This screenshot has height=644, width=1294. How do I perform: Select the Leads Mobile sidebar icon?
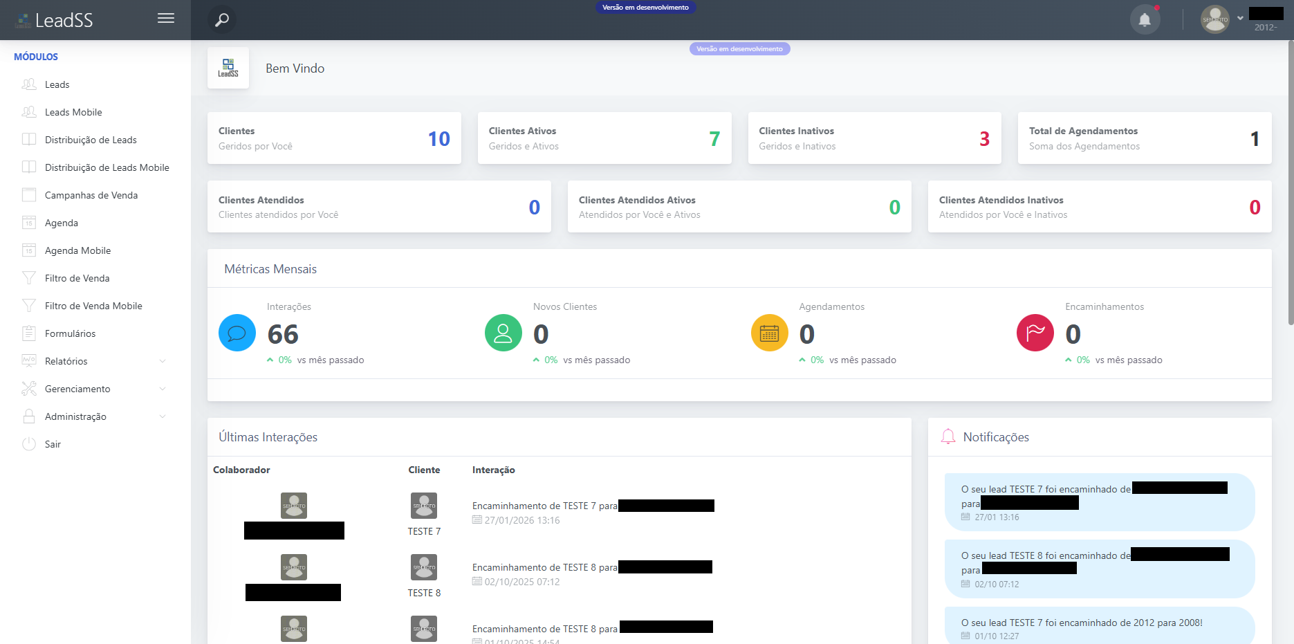pyautogui.click(x=28, y=111)
